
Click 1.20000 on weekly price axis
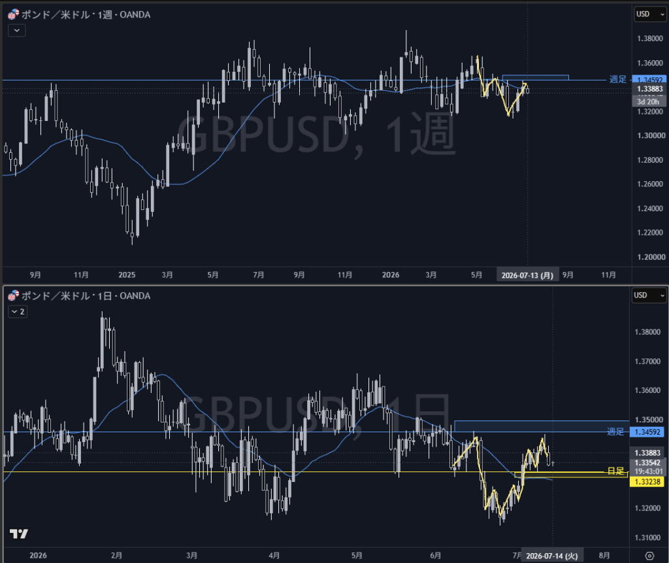click(x=651, y=257)
